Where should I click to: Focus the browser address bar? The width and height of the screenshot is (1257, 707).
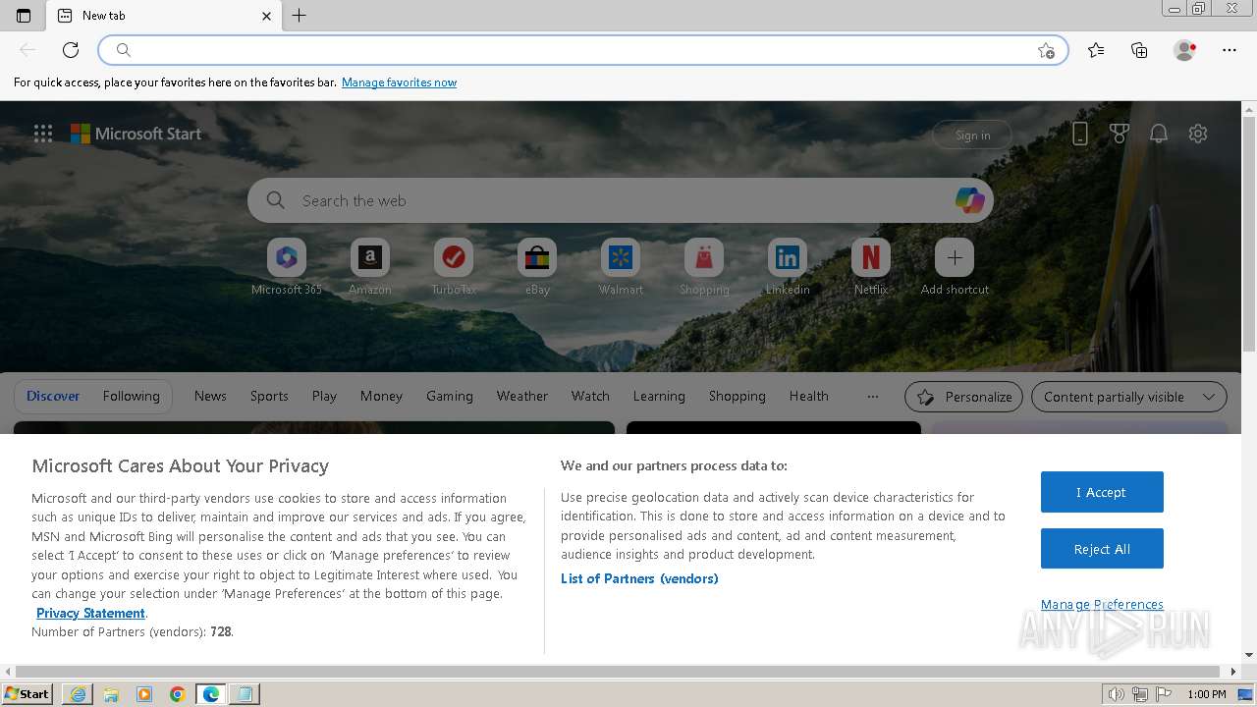[583, 50]
